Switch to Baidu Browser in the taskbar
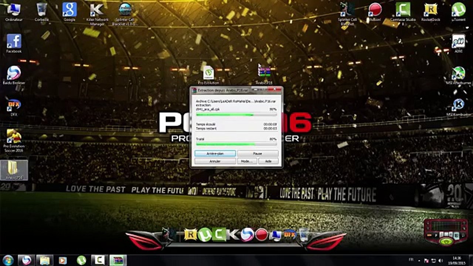 coord(27,260)
